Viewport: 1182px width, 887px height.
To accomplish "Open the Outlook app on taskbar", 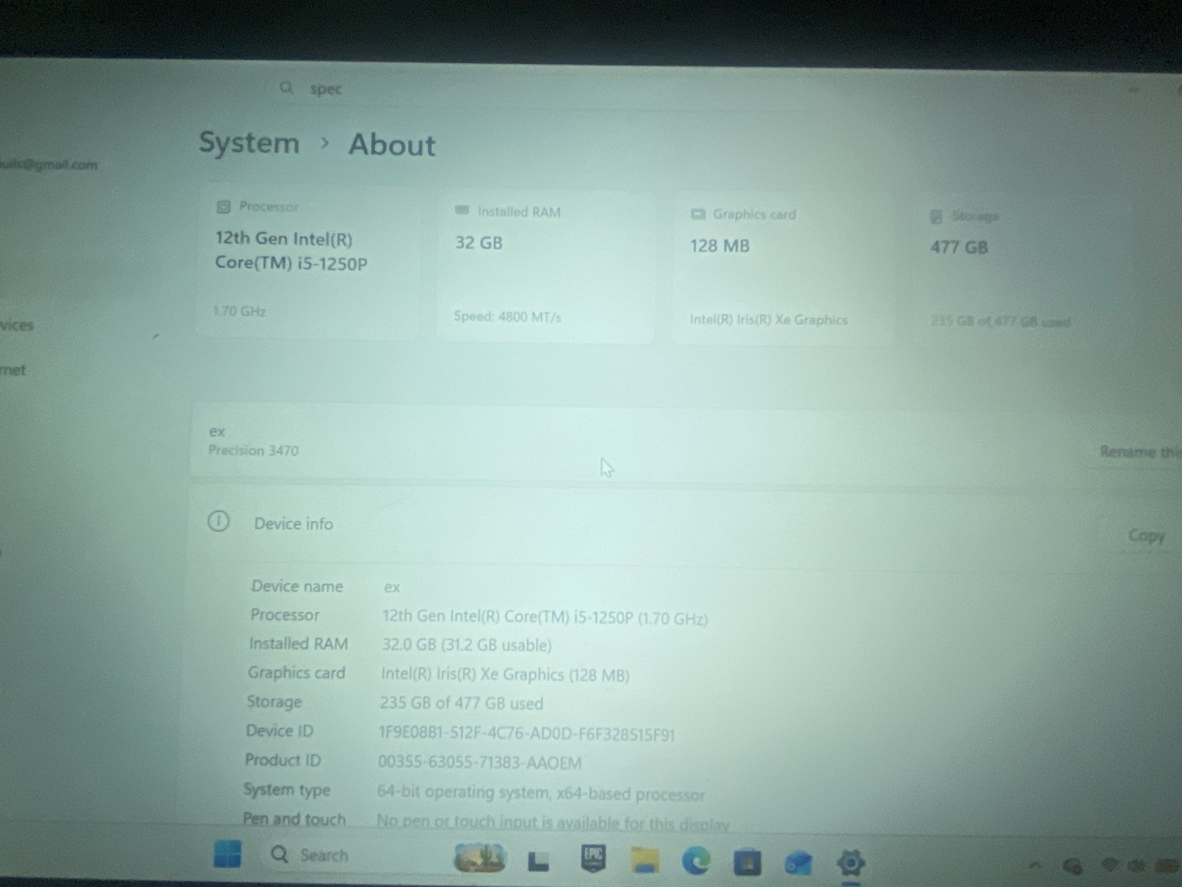I will point(798,863).
